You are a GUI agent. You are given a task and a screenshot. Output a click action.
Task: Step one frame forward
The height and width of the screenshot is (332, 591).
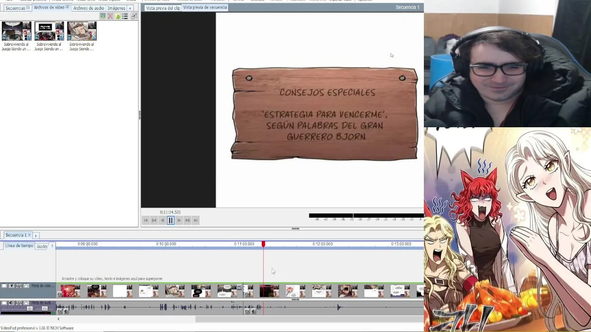pos(179,220)
